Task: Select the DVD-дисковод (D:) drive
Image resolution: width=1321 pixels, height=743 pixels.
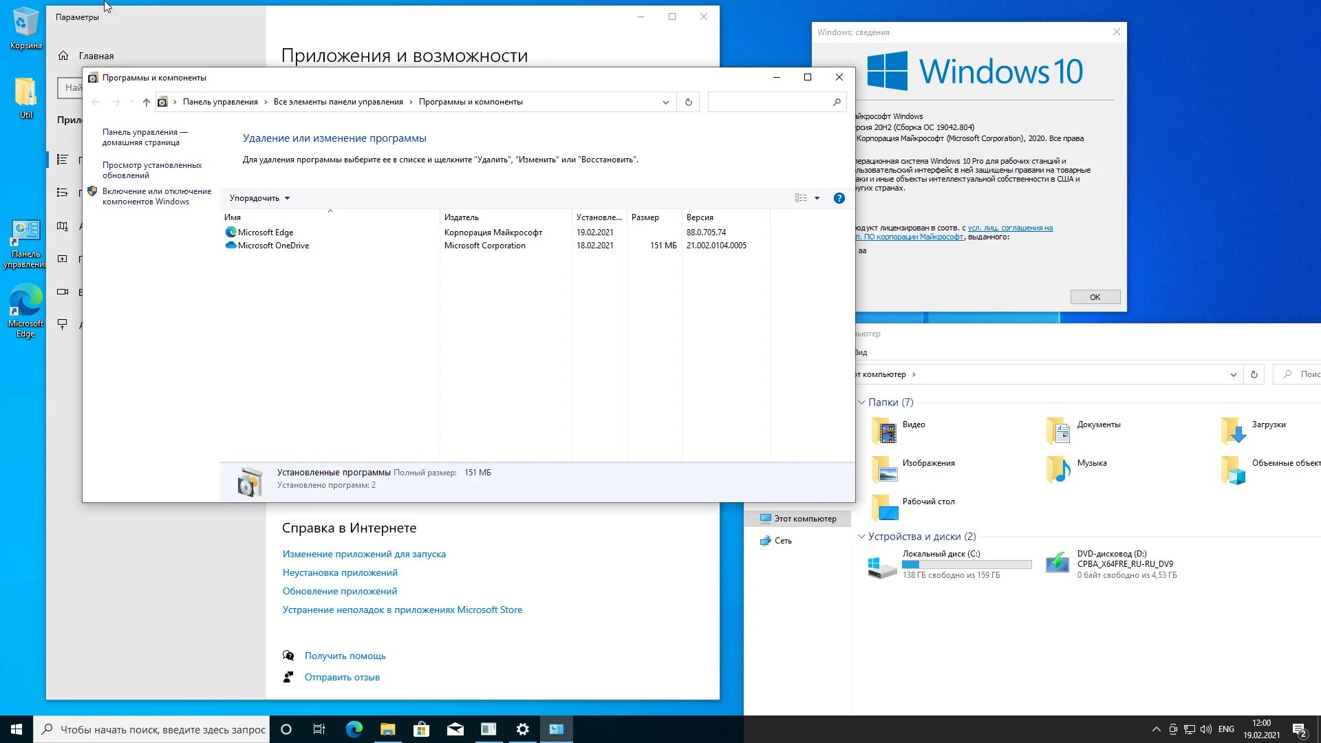Action: tap(1111, 564)
